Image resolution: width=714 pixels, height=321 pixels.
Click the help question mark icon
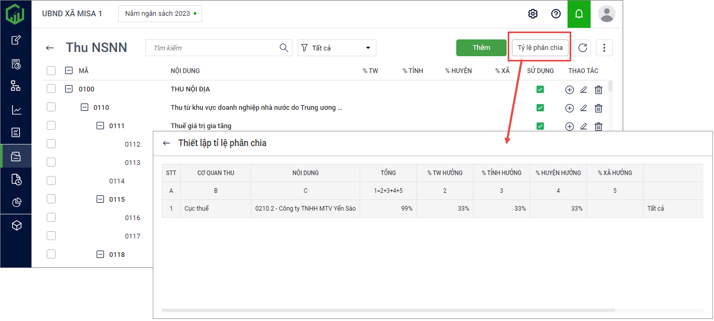[556, 14]
